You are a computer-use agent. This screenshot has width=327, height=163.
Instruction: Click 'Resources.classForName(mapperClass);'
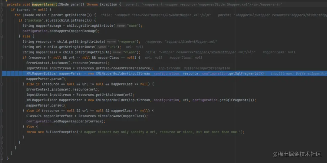pos(113,116)
